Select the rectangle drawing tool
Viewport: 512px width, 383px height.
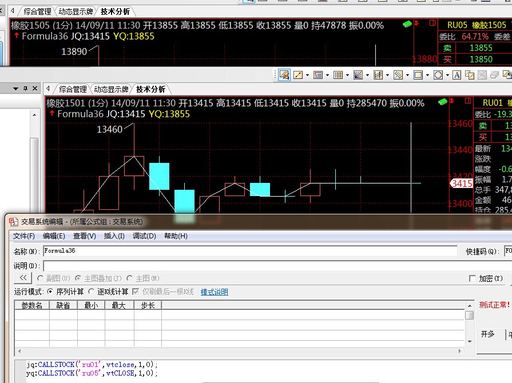tap(418, 75)
